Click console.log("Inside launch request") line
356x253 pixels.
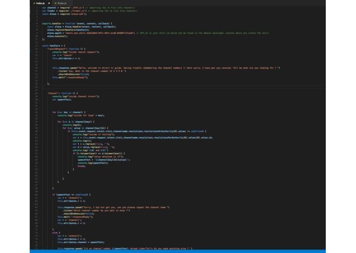point(76,52)
